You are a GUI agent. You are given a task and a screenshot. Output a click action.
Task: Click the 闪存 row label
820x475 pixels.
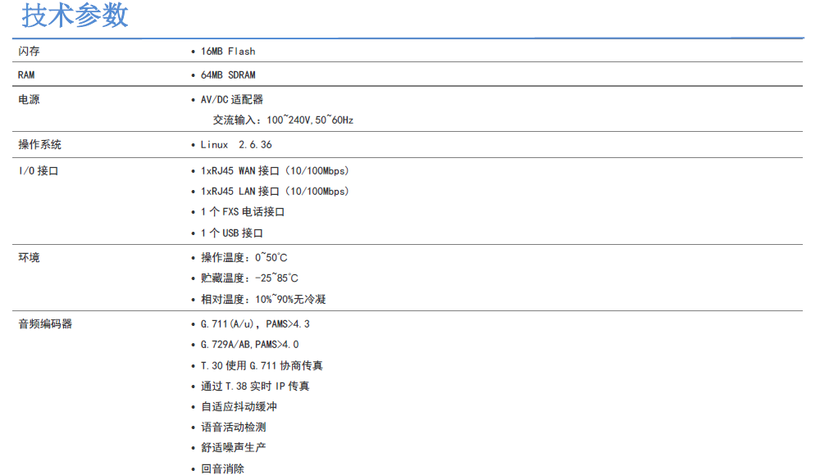pos(30,52)
